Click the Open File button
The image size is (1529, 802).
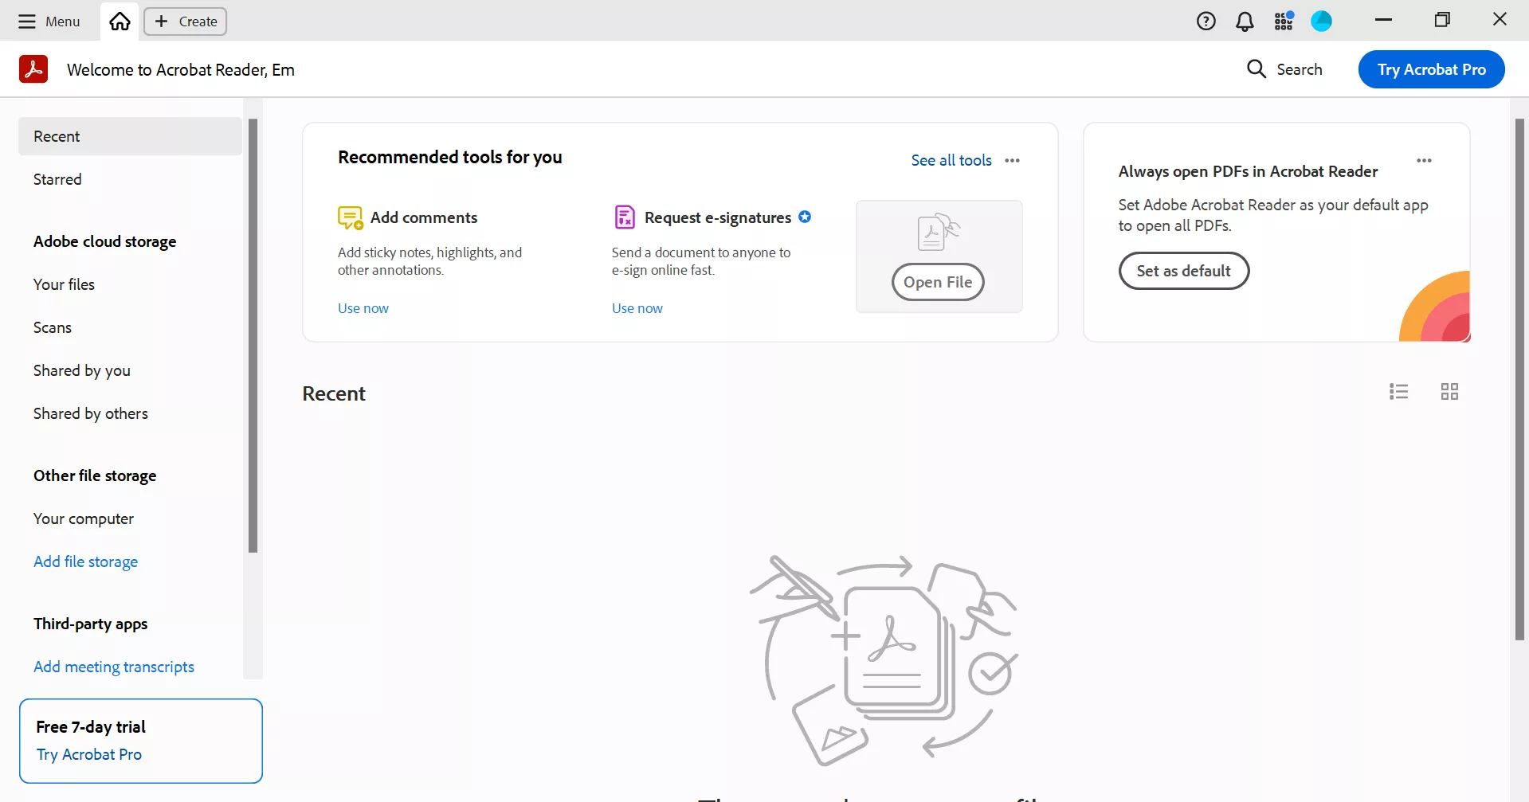[x=938, y=282]
